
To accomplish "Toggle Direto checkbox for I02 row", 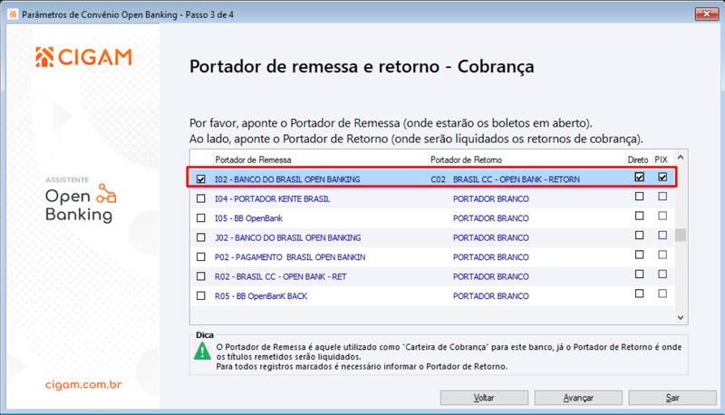I will [640, 177].
